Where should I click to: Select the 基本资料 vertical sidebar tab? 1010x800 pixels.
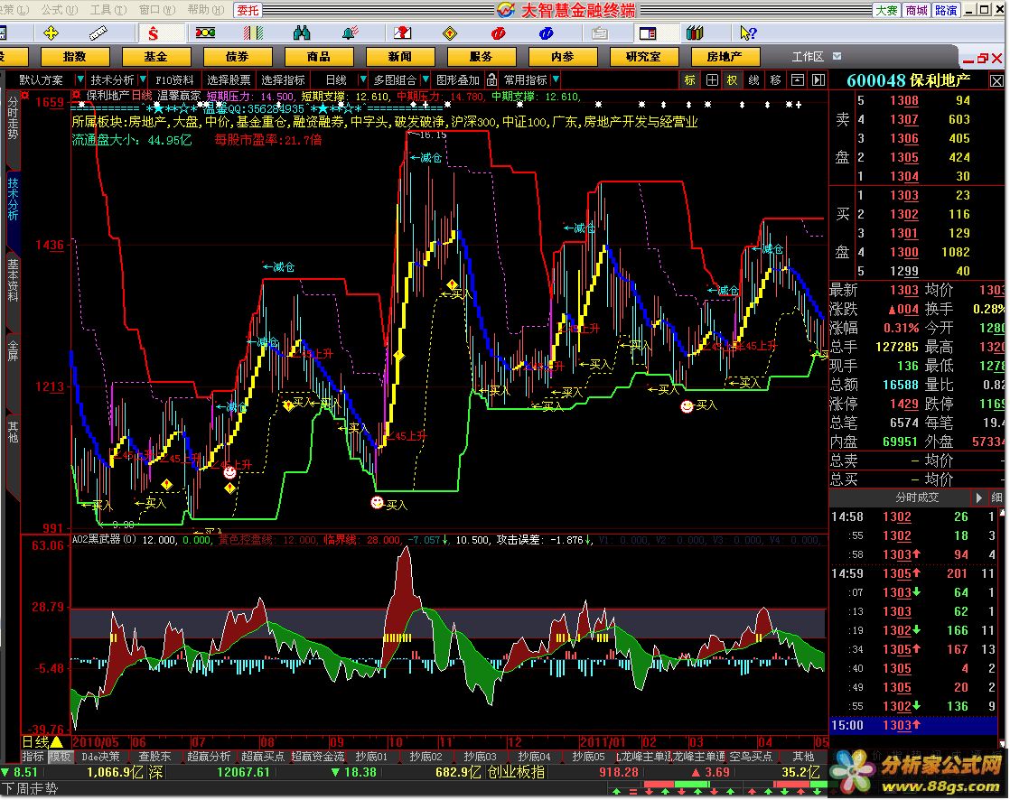13,281
